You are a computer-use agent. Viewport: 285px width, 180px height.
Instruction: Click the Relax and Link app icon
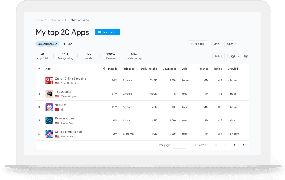[49, 120]
